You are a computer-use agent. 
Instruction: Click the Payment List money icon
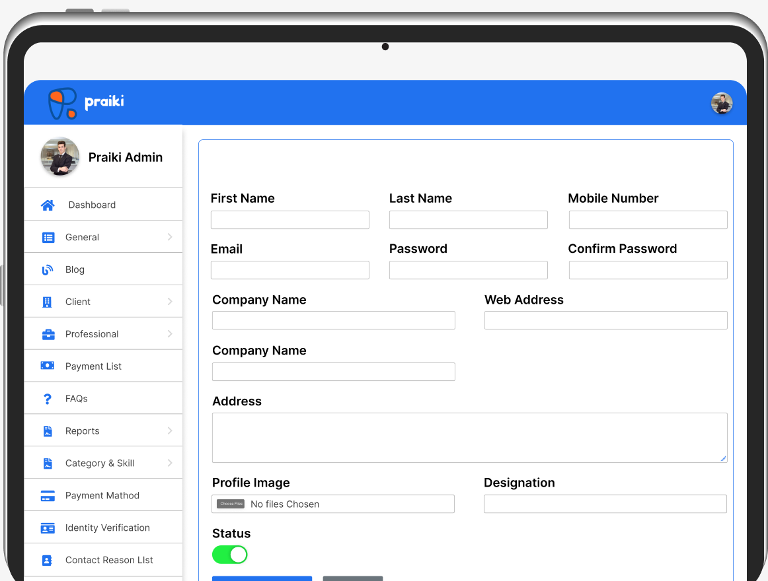(x=48, y=366)
